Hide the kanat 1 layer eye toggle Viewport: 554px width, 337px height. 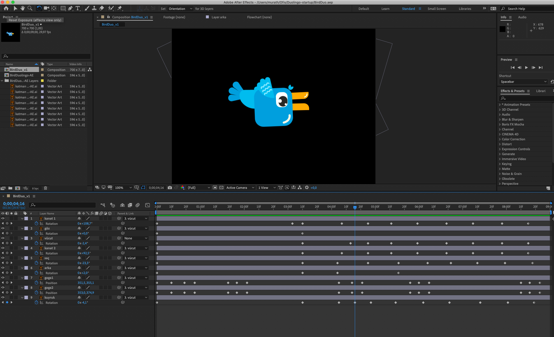pos(3,218)
